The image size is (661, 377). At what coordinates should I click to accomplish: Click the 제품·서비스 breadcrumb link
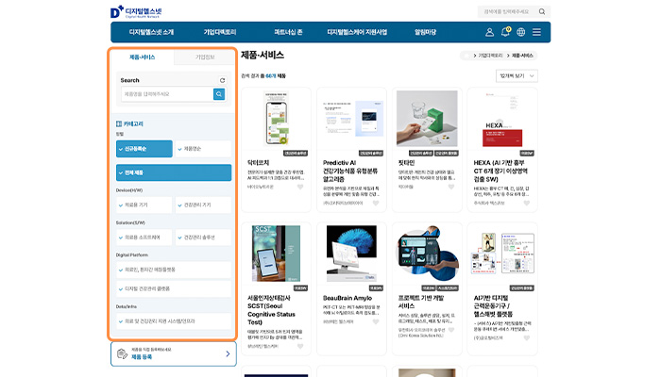pyautogui.click(x=522, y=56)
